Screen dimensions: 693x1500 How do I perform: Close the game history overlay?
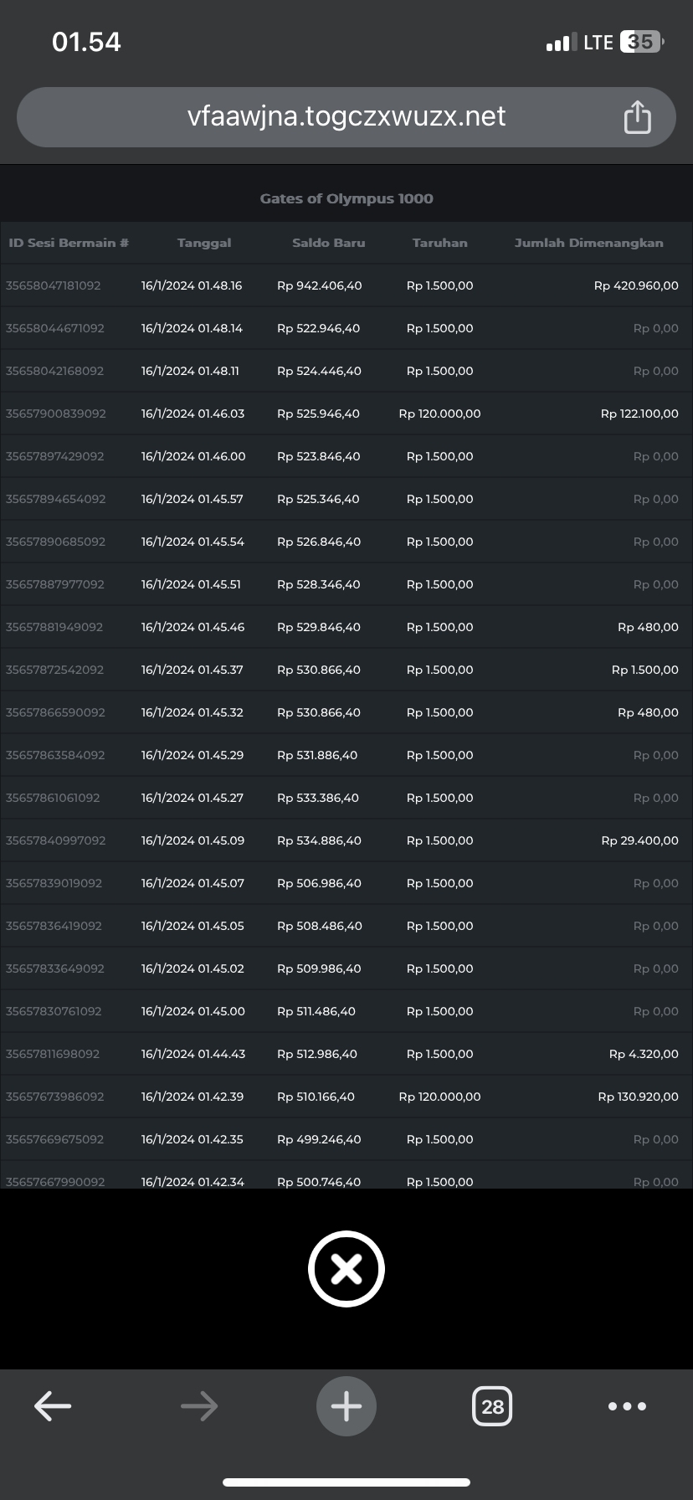pyautogui.click(x=346, y=1269)
